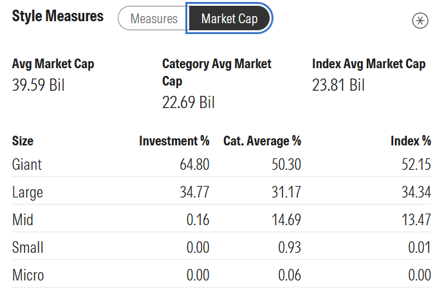Click the 23.81 Bil index value
Screen dimensions: 446x303
339,85
